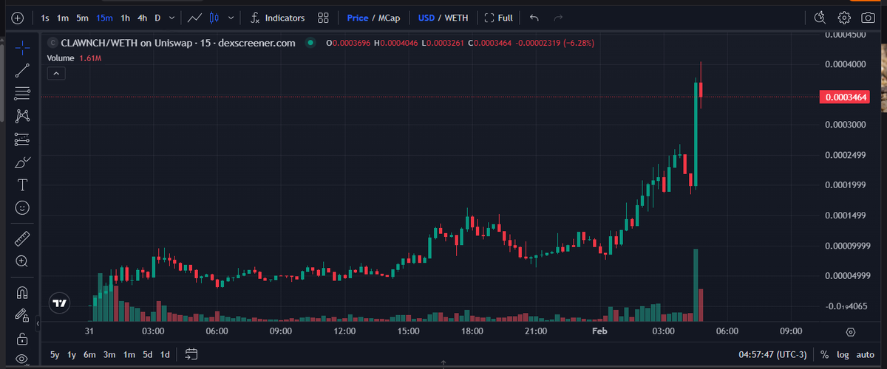887x369 pixels.
Task: Select the 15m timeframe
Action: tap(104, 18)
